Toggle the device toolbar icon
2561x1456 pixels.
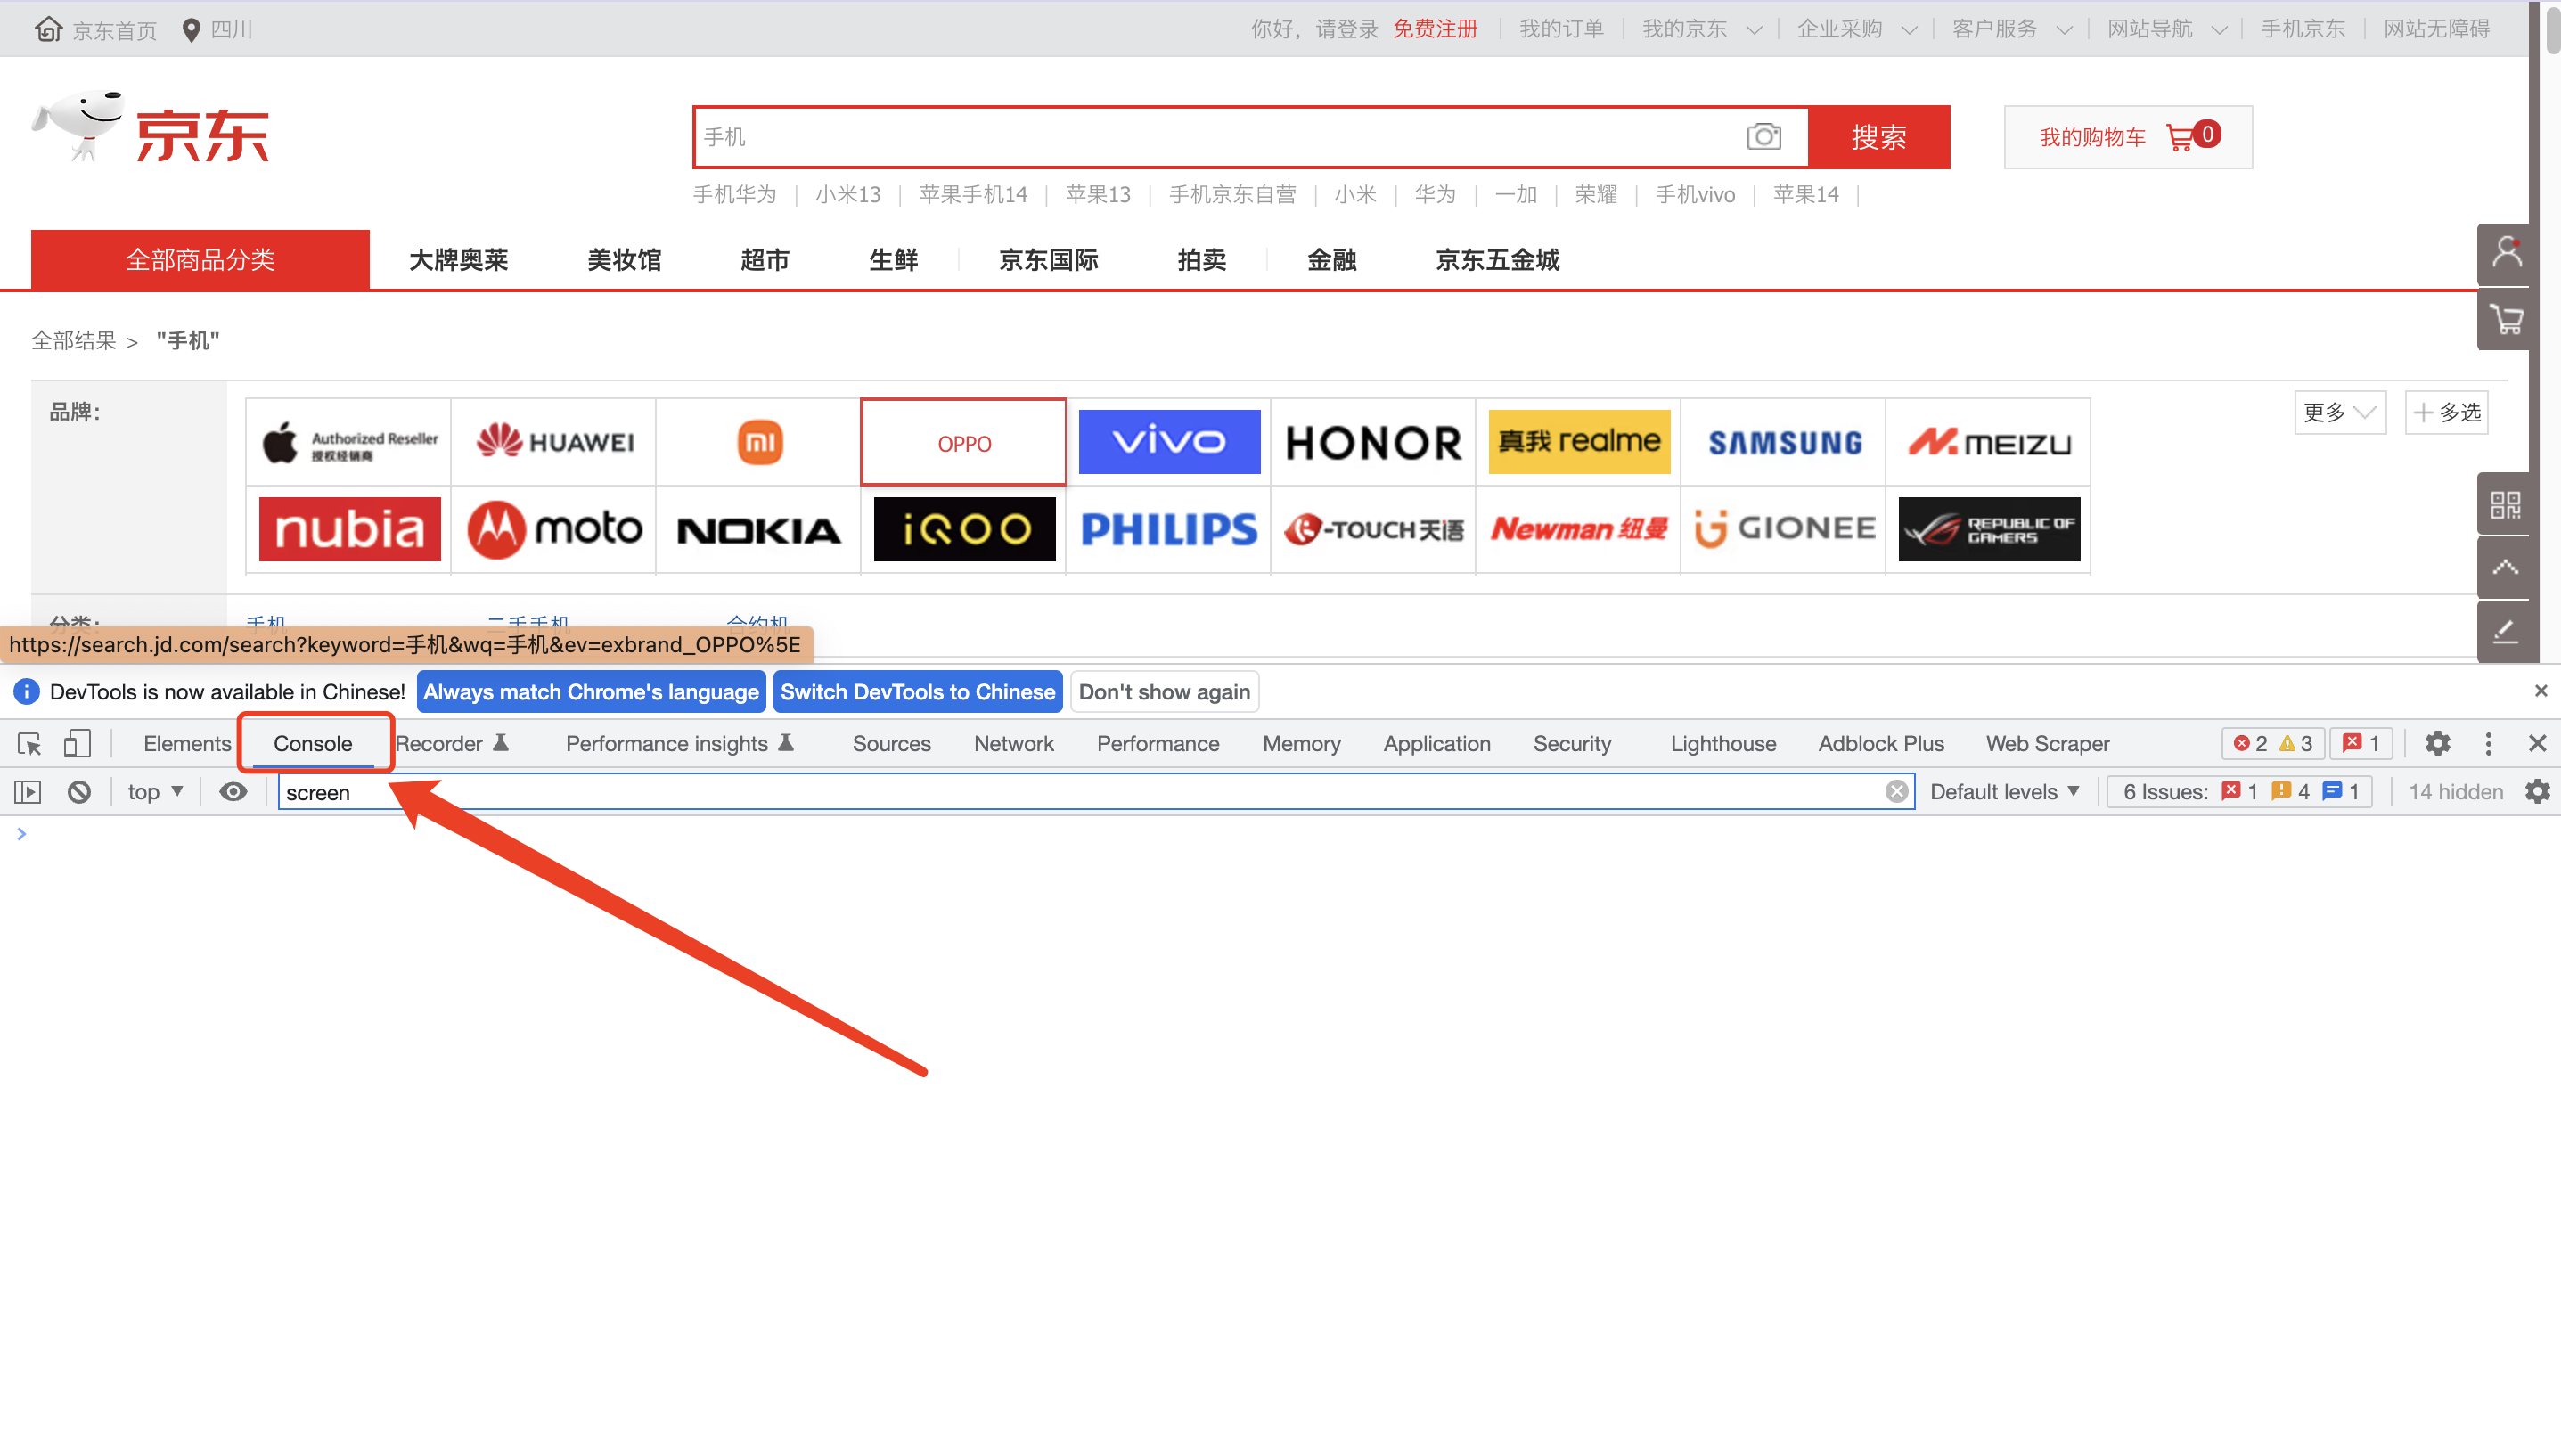(x=77, y=743)
